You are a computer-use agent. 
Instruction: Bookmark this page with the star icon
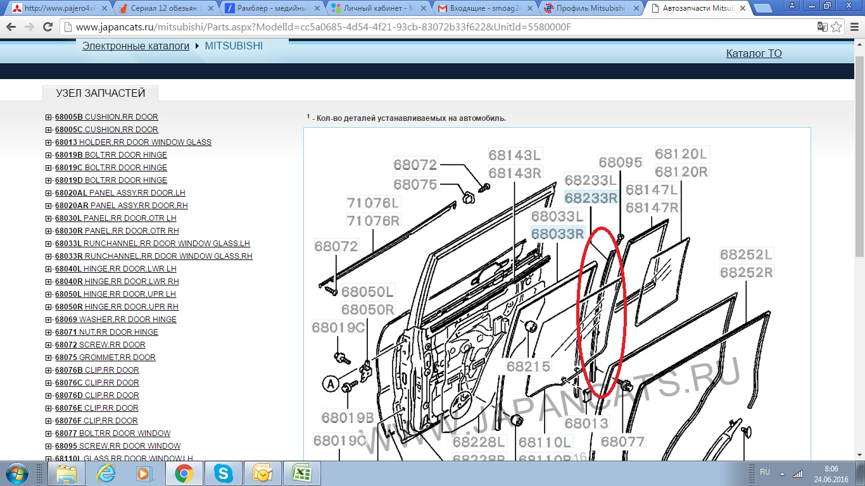pos(837,27)
